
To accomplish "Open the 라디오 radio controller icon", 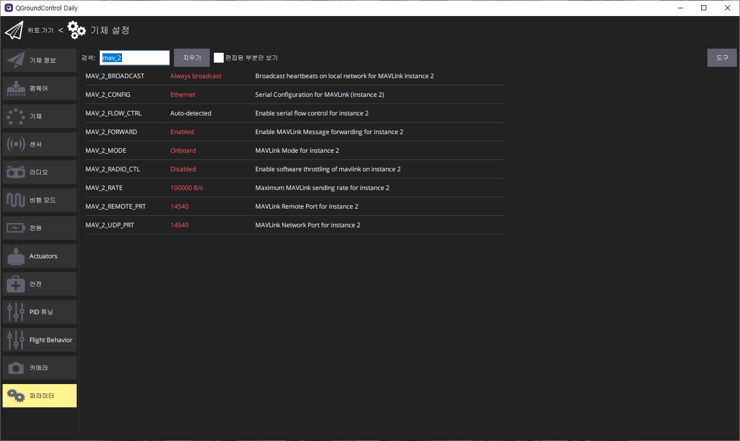I will [16, 172].
